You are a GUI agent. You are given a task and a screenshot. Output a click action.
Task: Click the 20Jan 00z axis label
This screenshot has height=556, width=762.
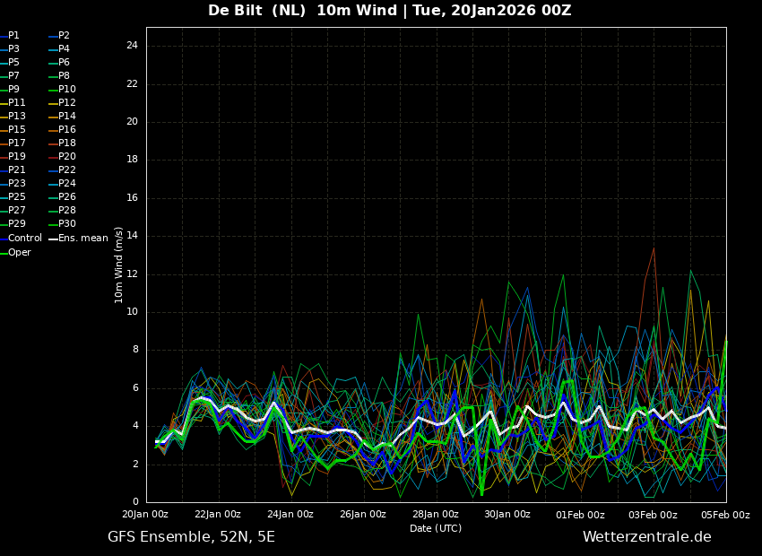(x=145, y=514)
